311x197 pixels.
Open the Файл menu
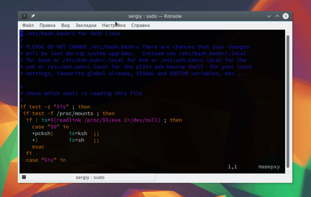coord(28,25)
